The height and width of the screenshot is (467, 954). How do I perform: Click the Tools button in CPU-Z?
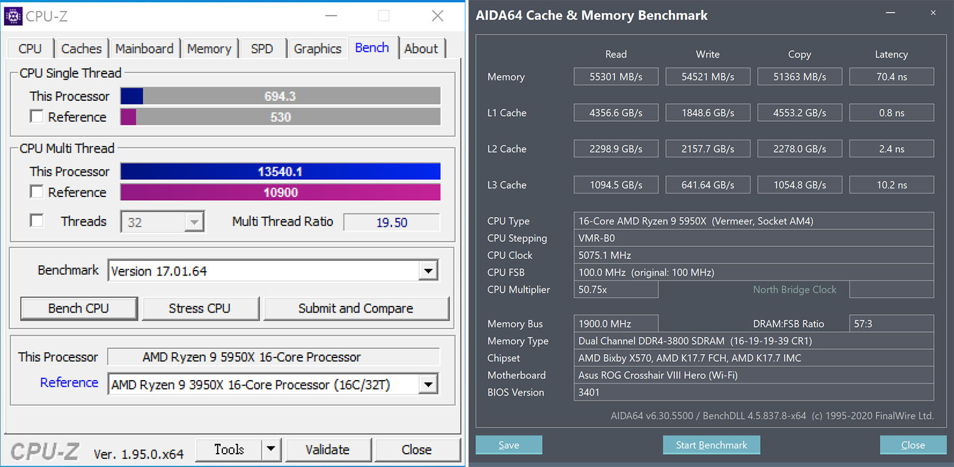[229, 449]
